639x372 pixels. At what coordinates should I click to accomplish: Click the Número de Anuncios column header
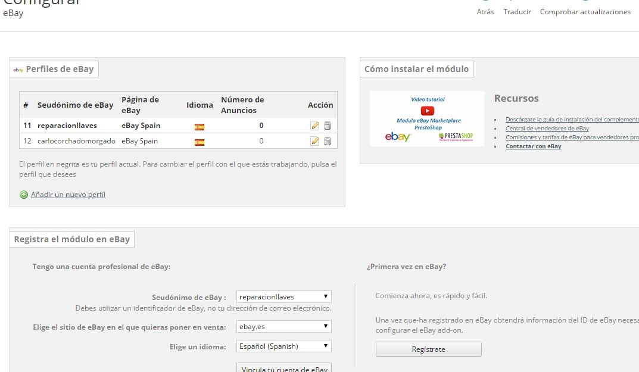tap(242, 105)
